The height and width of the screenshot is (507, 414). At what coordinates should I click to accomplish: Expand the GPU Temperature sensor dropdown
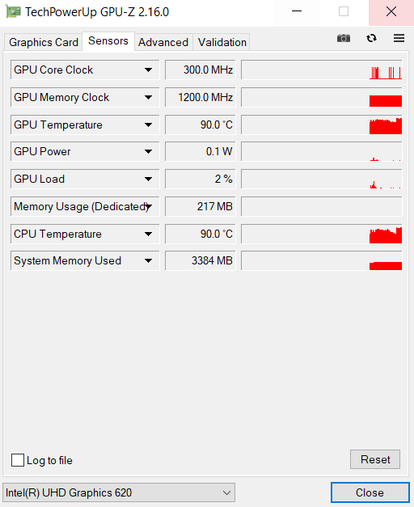pos(149,125)
